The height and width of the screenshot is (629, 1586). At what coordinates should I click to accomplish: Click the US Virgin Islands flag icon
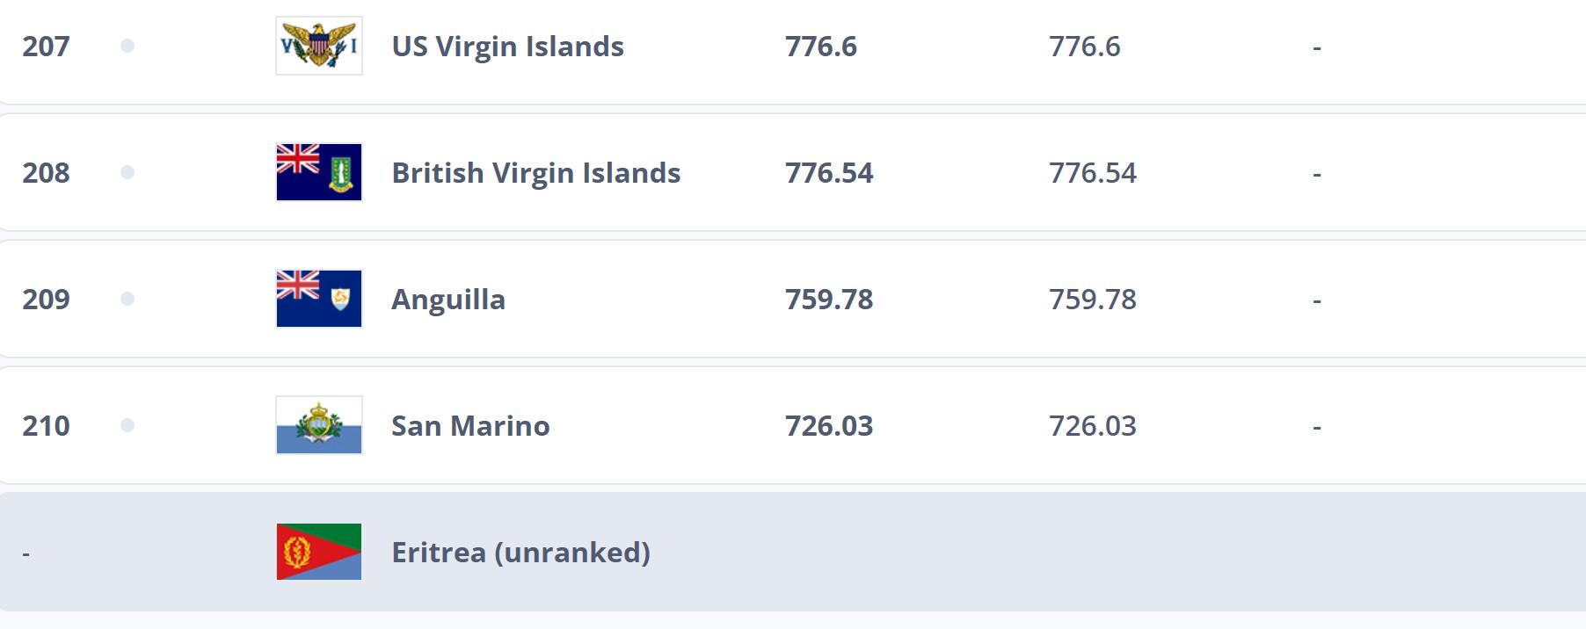[318, 46]
